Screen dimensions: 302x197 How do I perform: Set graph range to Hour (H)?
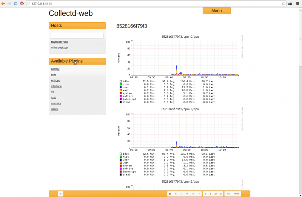click(x=176, y=194)
